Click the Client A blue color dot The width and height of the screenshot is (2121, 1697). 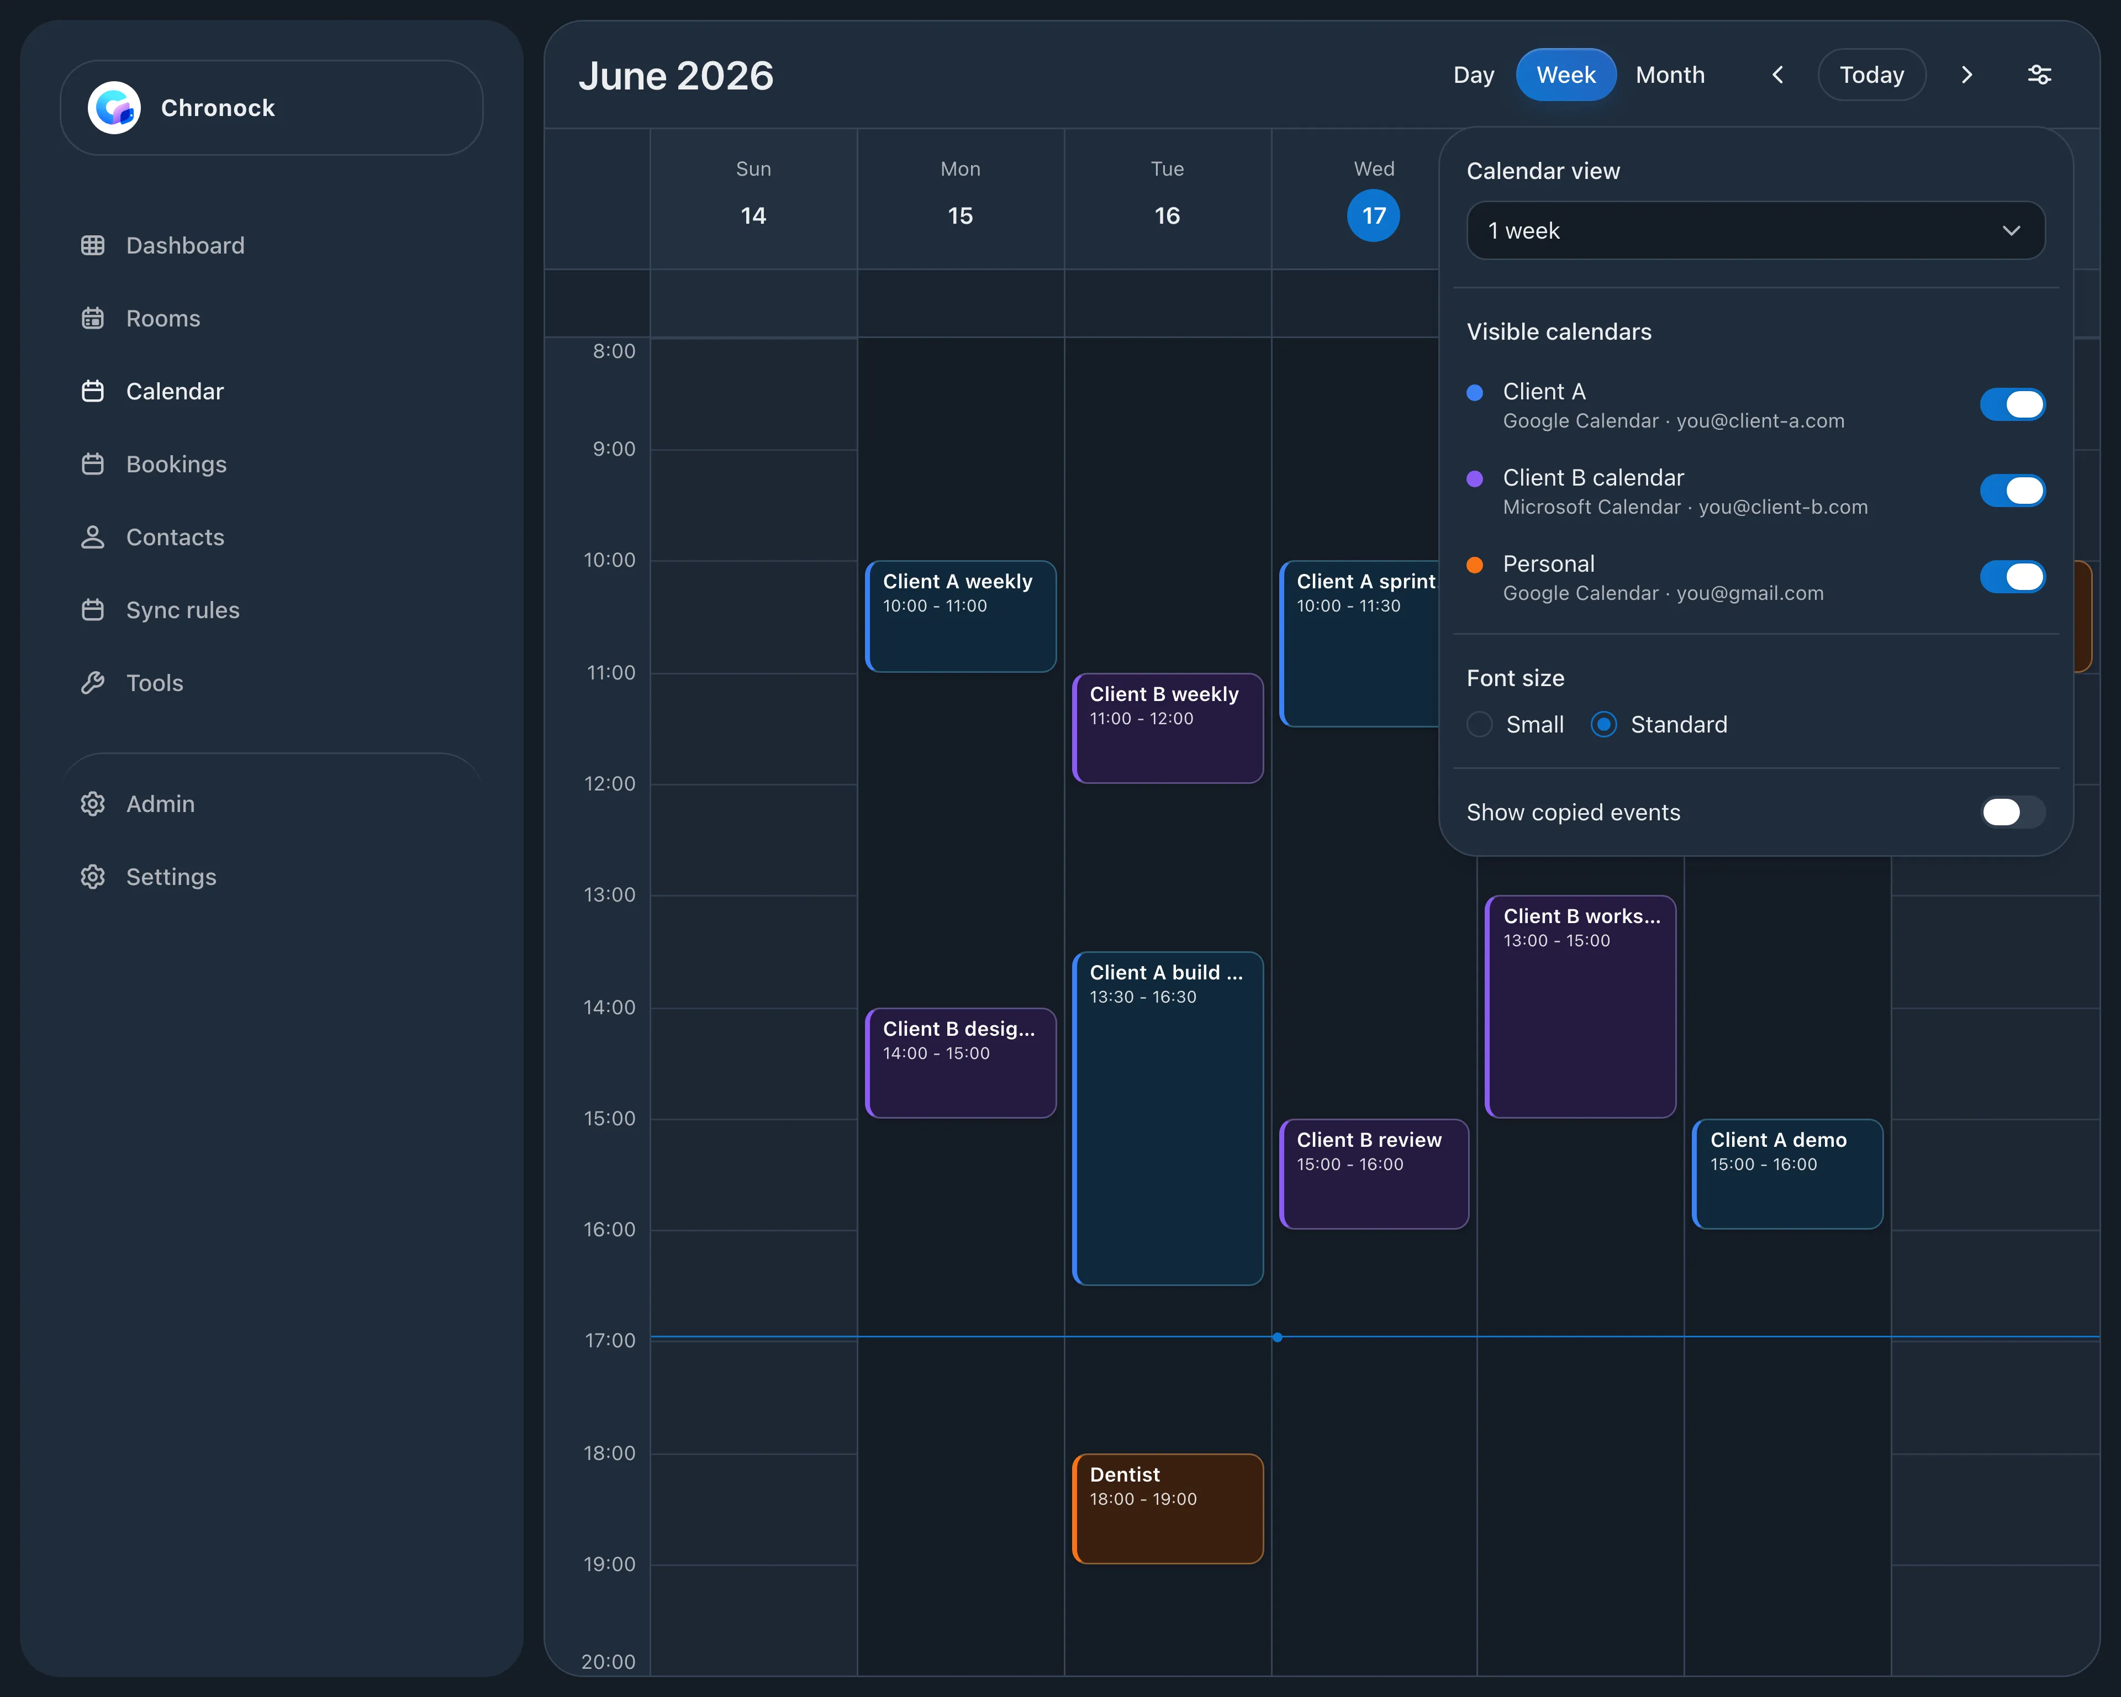(x=1475, y=393)
